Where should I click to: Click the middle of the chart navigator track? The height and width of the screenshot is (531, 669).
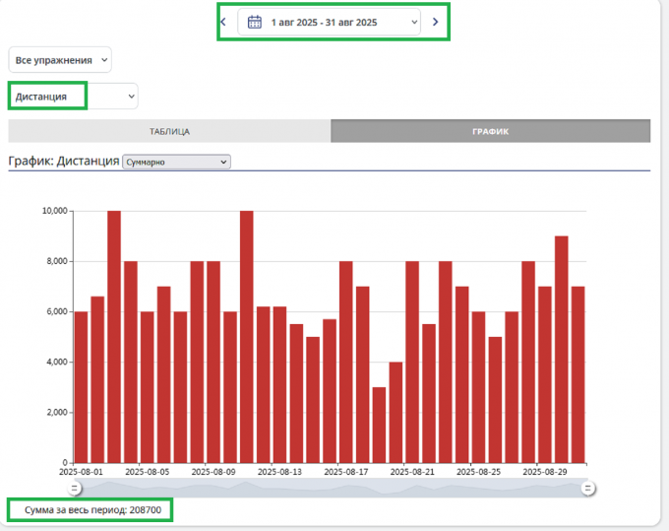coord(331,489)
